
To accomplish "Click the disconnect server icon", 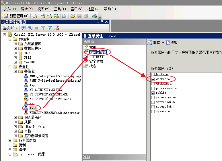I will [30, 28].
